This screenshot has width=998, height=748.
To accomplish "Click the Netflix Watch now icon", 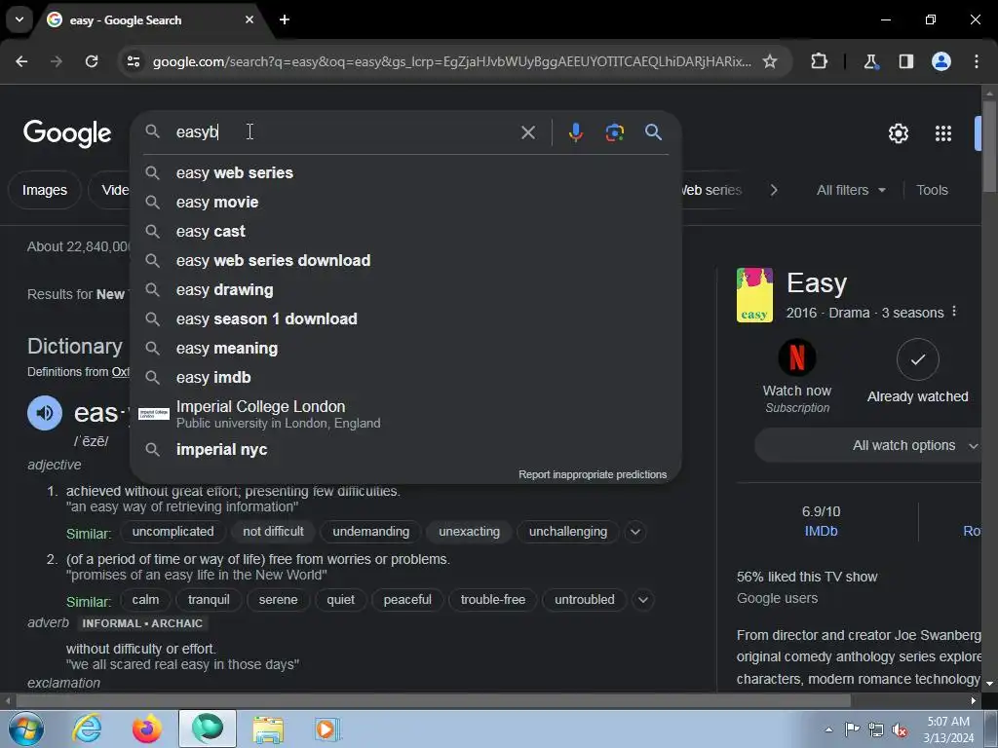I will tap(796, 357).
